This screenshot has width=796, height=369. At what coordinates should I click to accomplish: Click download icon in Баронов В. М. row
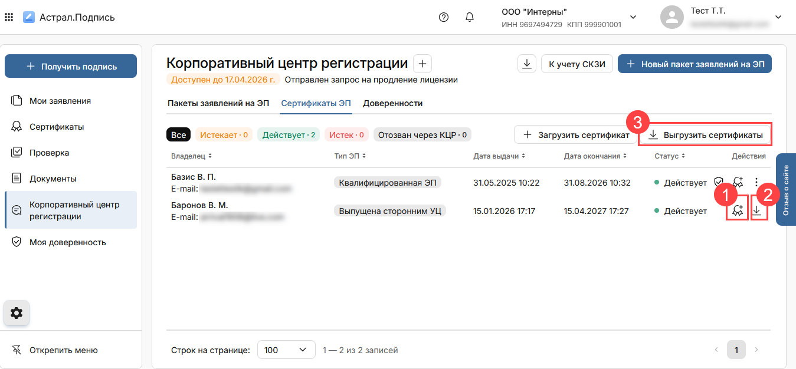756,210
